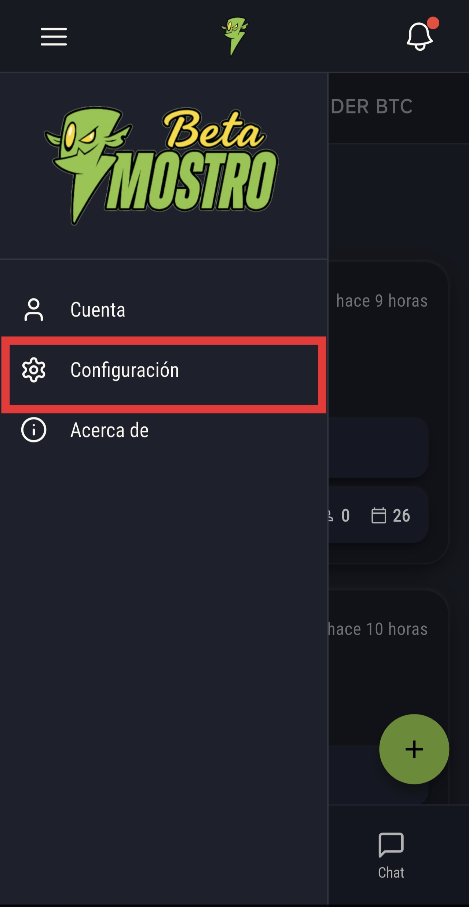Open the notification bell

pos(419,36)
